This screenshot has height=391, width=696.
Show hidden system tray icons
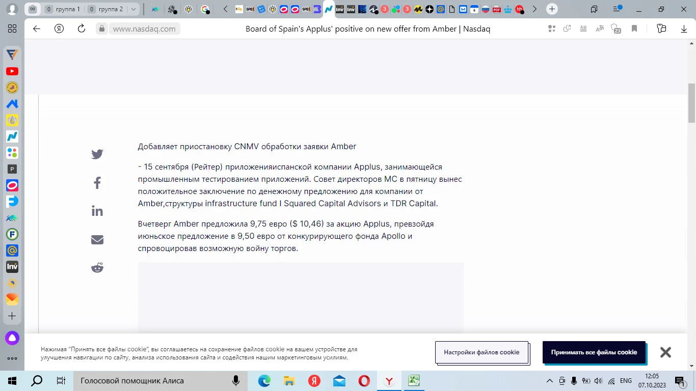pos(550,381)
